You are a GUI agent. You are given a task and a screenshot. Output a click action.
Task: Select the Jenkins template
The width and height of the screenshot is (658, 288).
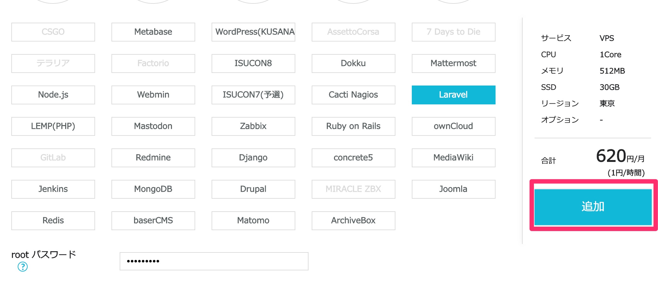coord(53,189)
